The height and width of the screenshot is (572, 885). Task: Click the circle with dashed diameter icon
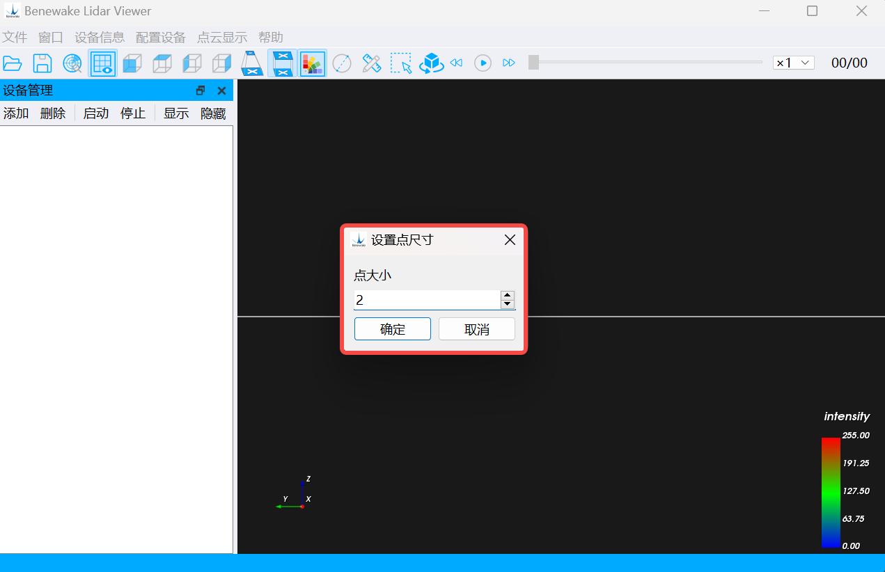[x=342, y=63]
